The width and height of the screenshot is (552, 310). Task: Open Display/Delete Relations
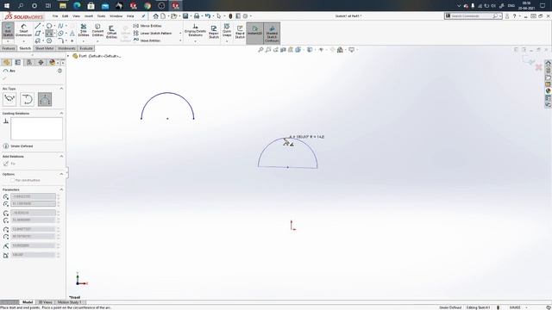pos(195,30)
